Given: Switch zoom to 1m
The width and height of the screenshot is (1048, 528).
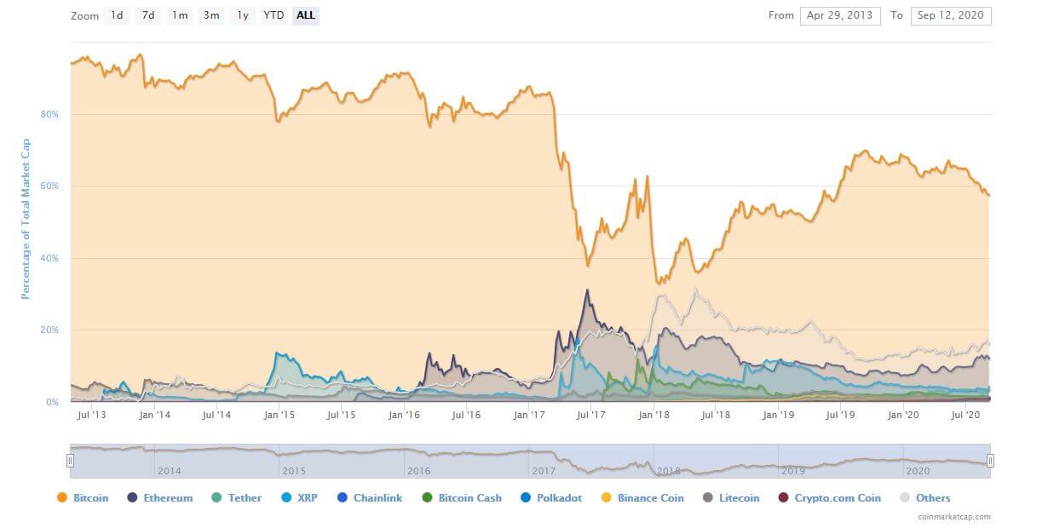Looking at the screenshot, I should (x=180, y=15).
